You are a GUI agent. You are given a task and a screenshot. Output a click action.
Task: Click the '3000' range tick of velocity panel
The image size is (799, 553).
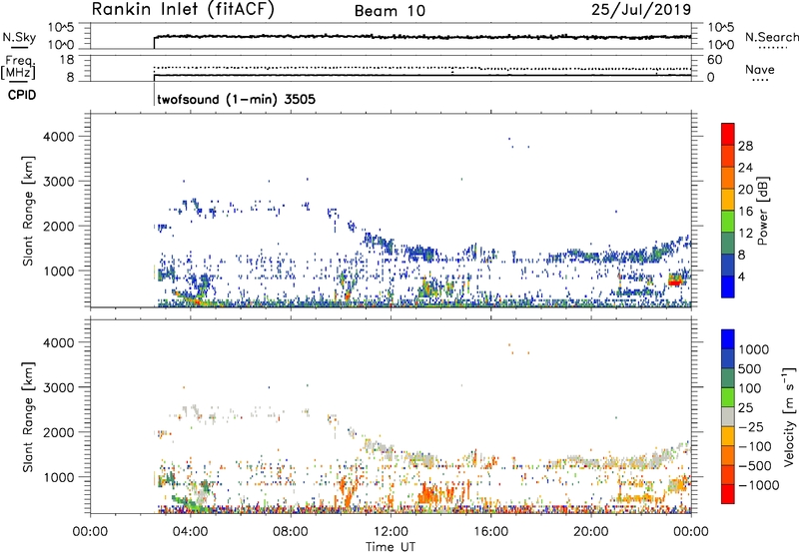tap(58, 387)
